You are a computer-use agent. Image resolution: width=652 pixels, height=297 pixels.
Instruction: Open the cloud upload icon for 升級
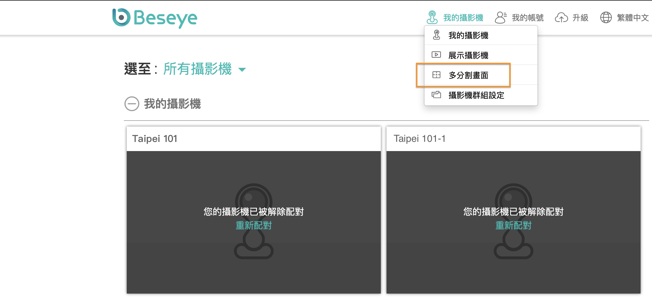coord(562,18)
